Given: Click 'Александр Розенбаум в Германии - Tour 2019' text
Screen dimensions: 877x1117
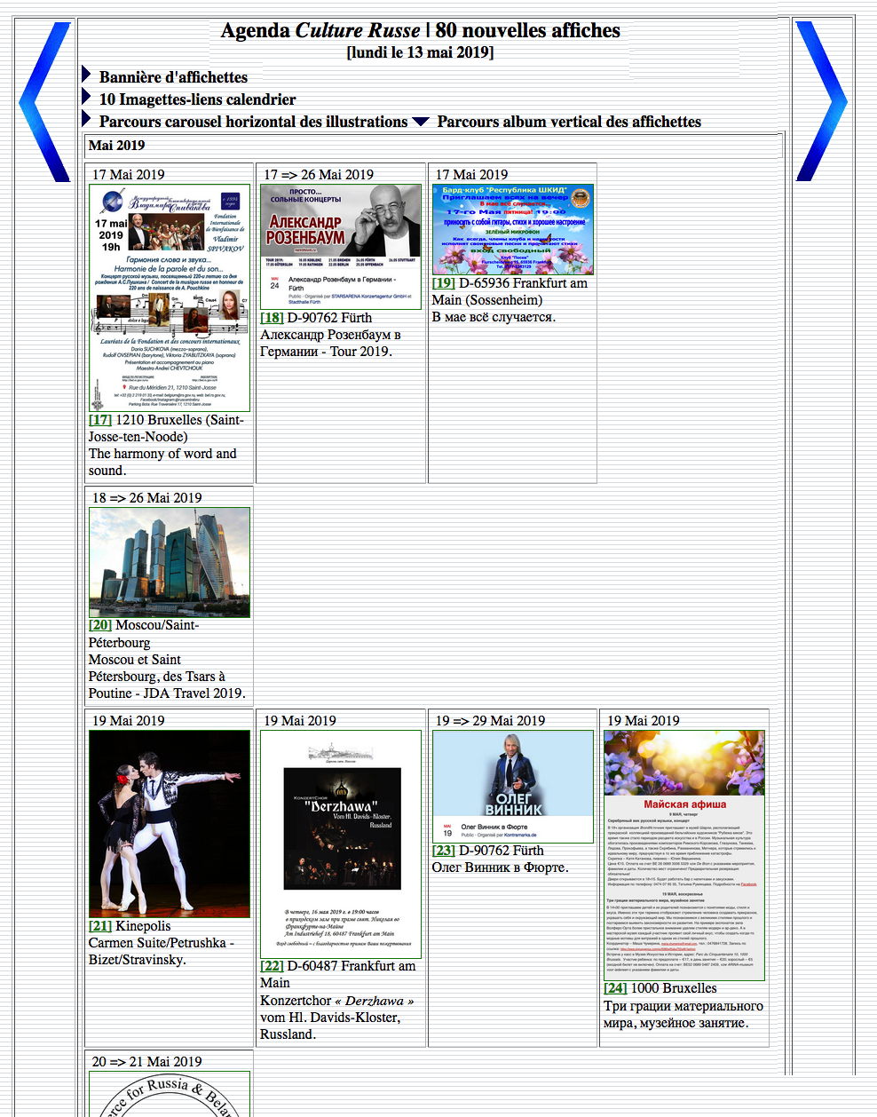Looking at the screenshot, I should 330,343.
